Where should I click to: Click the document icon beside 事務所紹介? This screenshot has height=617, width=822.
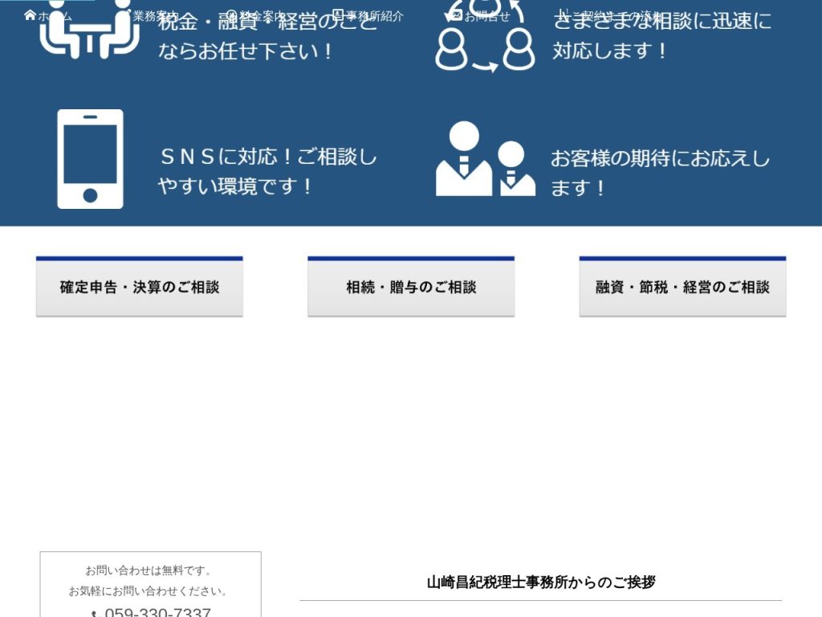tap(338, 14)
